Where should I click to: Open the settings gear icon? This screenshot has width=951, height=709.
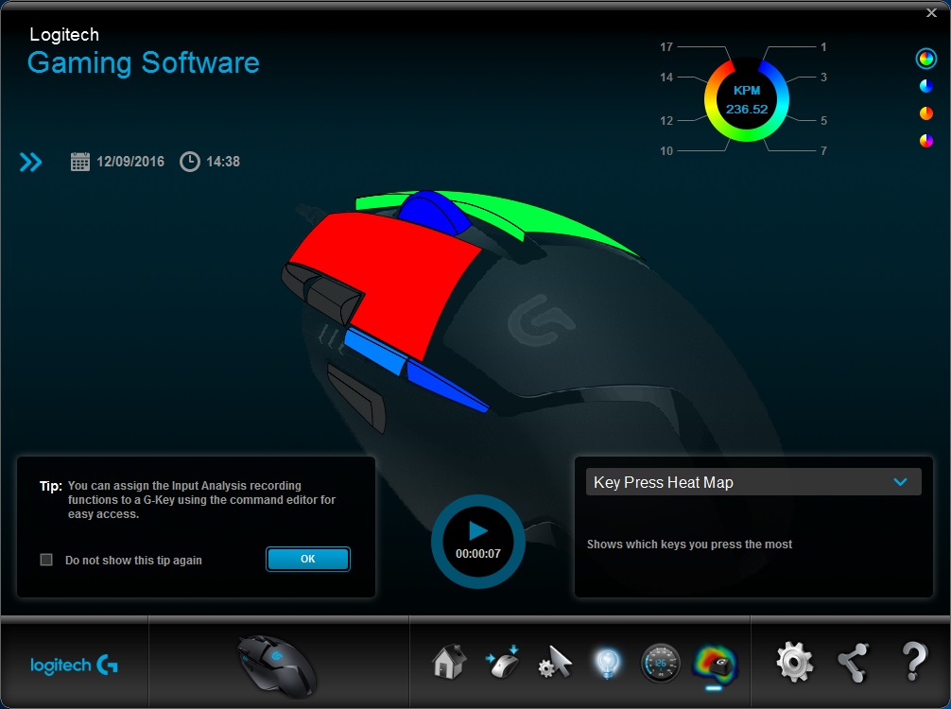tap(794, 663)
